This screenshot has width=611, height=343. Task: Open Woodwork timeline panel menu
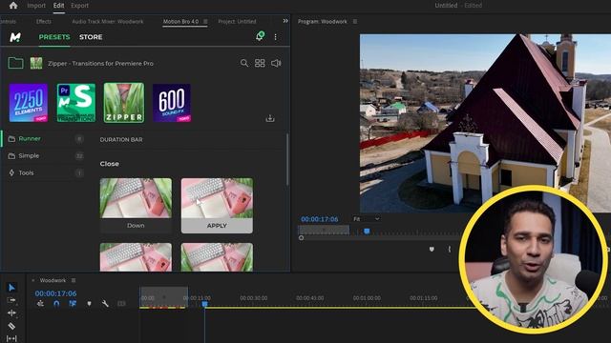tap(74, 280)
